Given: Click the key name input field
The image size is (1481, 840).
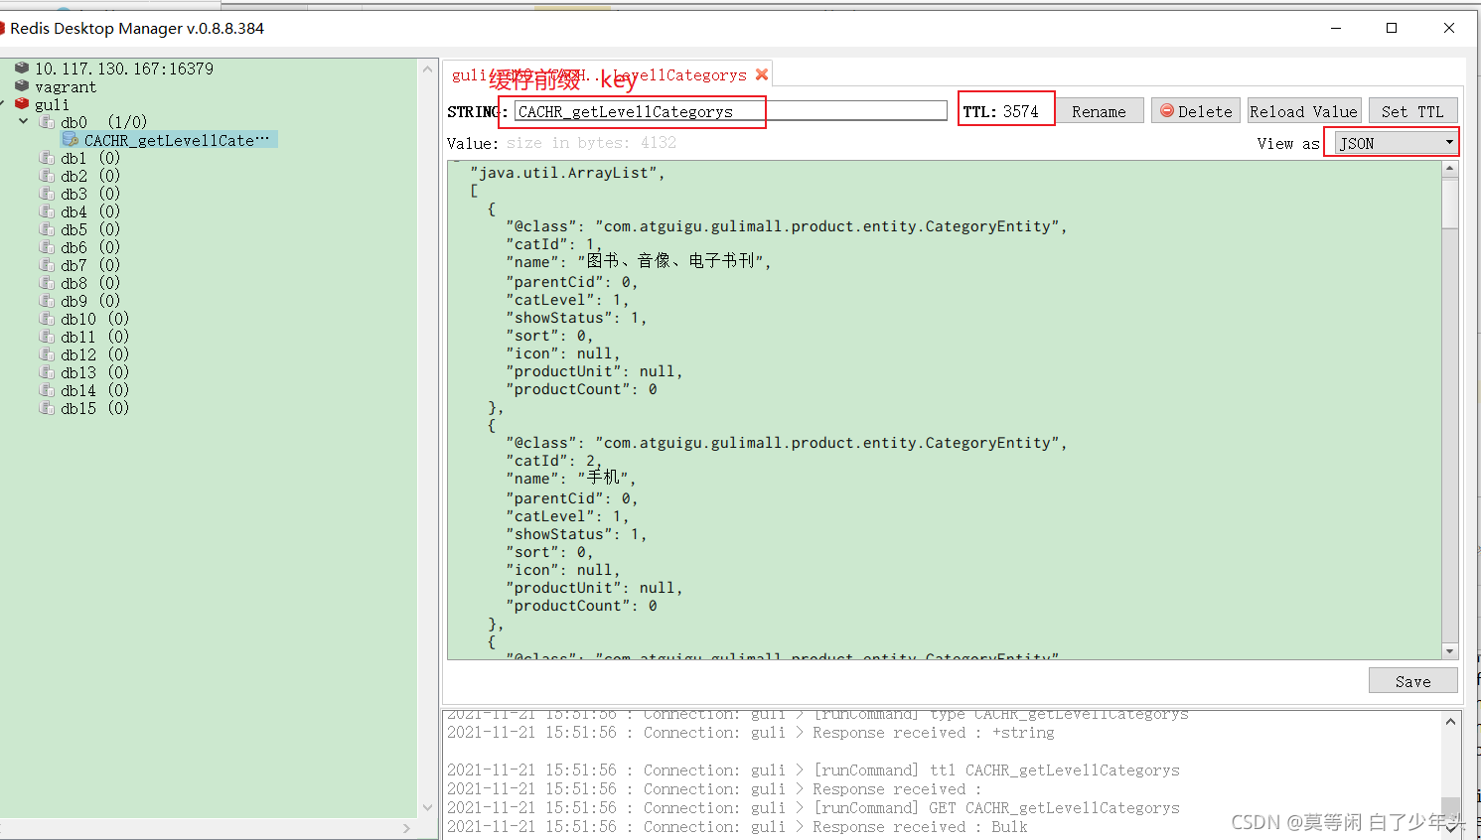Looking at the screenshot, I should (x=730, y=111).
